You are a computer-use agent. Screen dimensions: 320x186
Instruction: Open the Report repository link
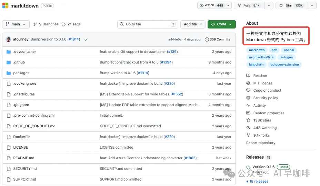click(x=261, y=143)
